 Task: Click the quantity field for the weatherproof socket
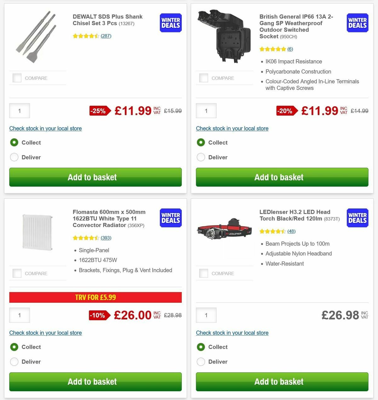pyautogui.click(x=206, y=111)
